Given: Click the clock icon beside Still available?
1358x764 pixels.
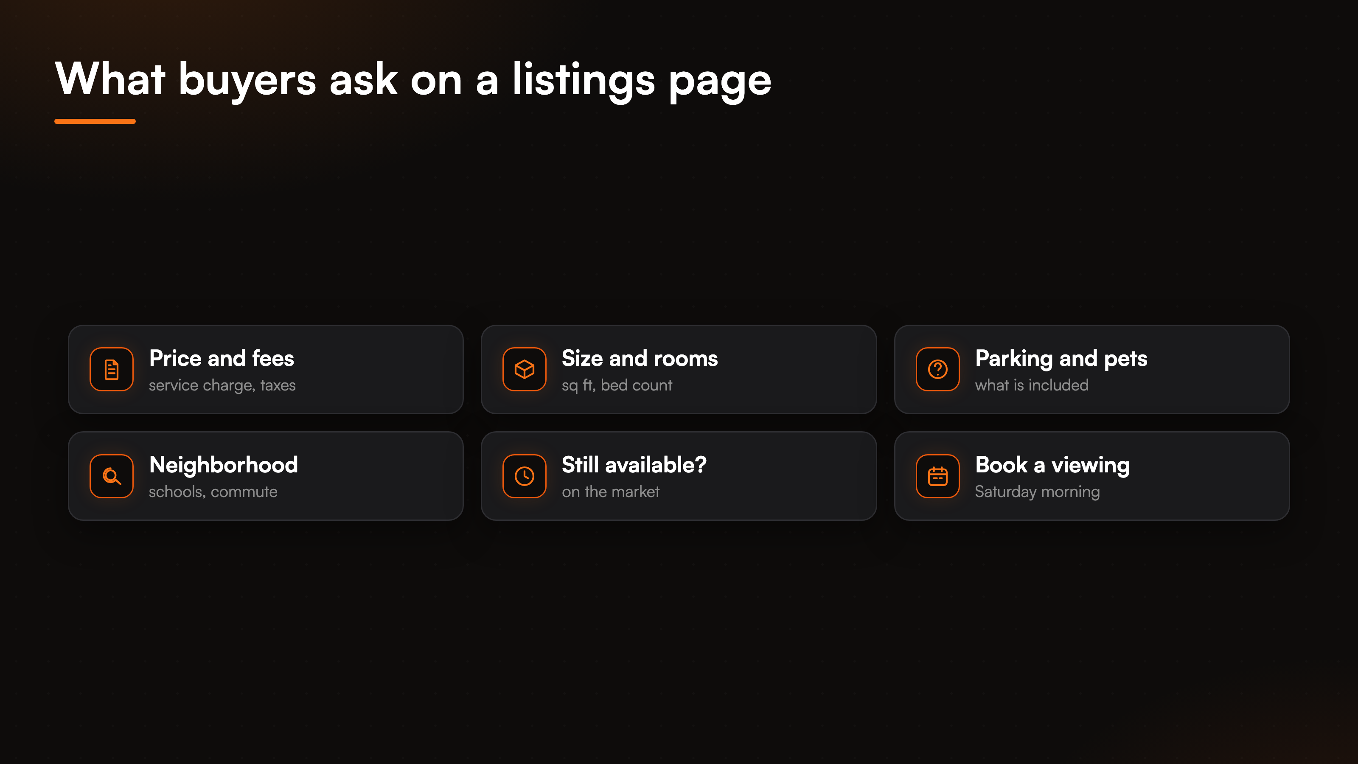Looking at the screenshot, I should 524,475.
